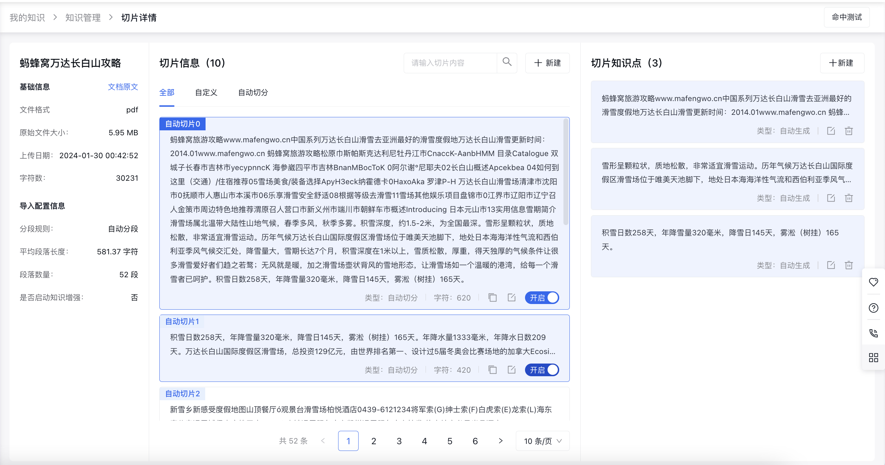The width and height of the screenshot is (885, 465).
Task: Click the 命中测试 button
Action: (847, 17)
